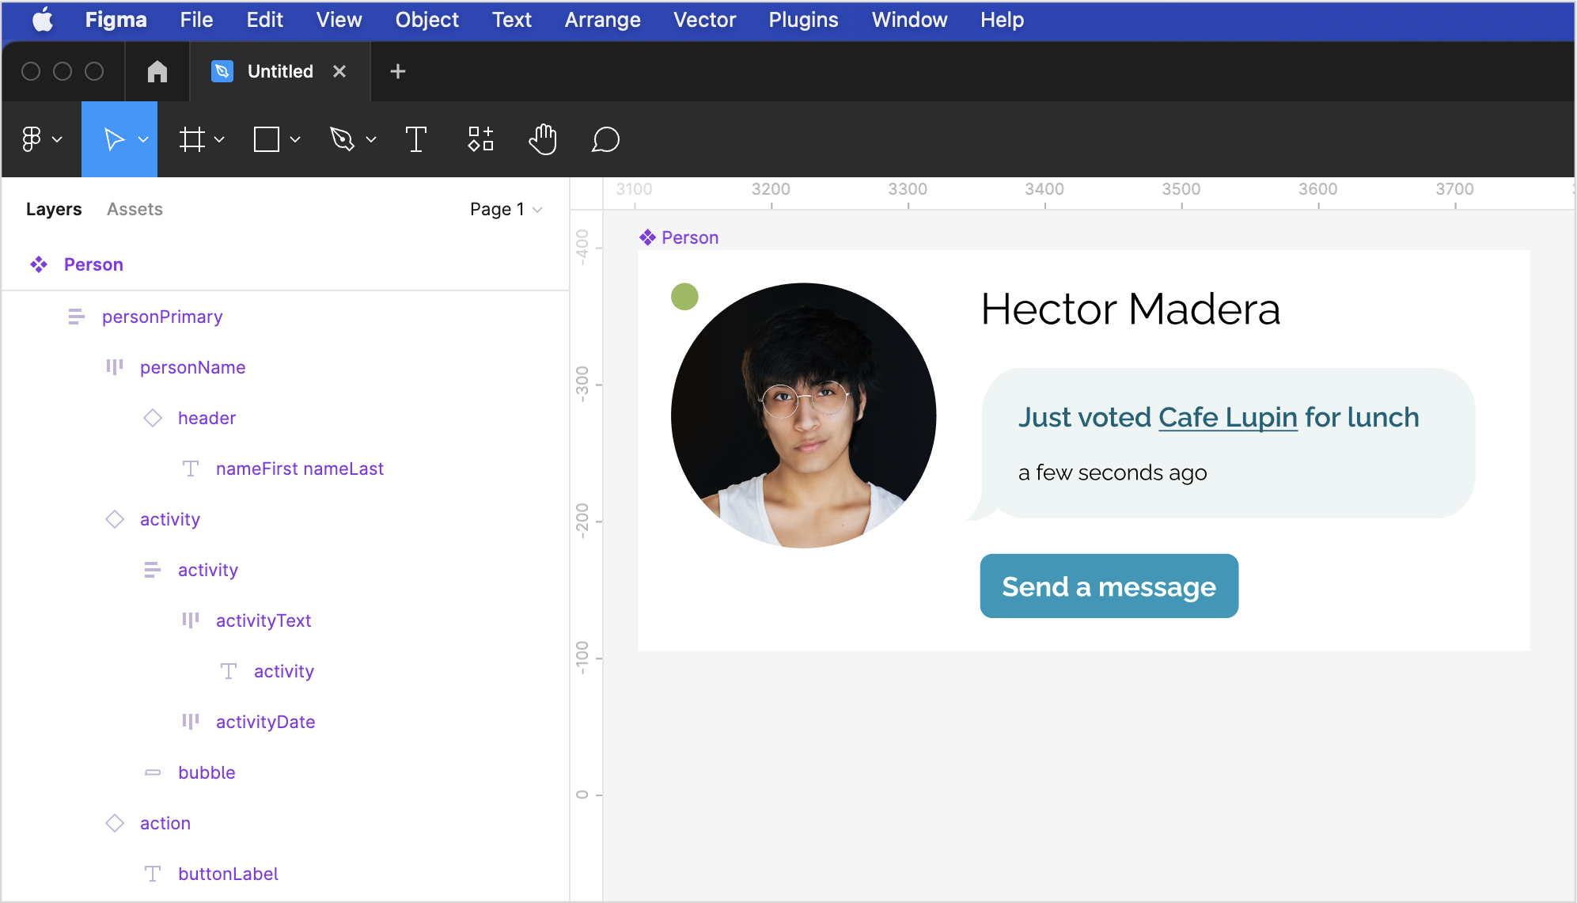
Task: Select the Hand tool
Action: (542, 139)
